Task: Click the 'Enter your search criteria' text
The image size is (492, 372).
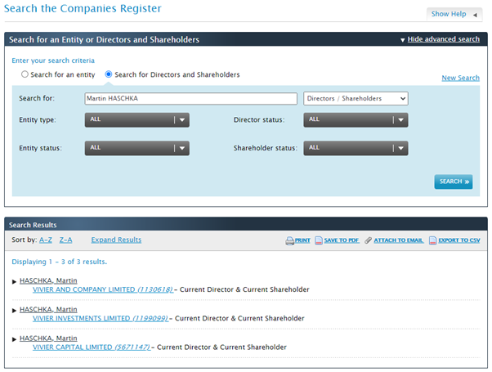Action: [x=53, y=61]
